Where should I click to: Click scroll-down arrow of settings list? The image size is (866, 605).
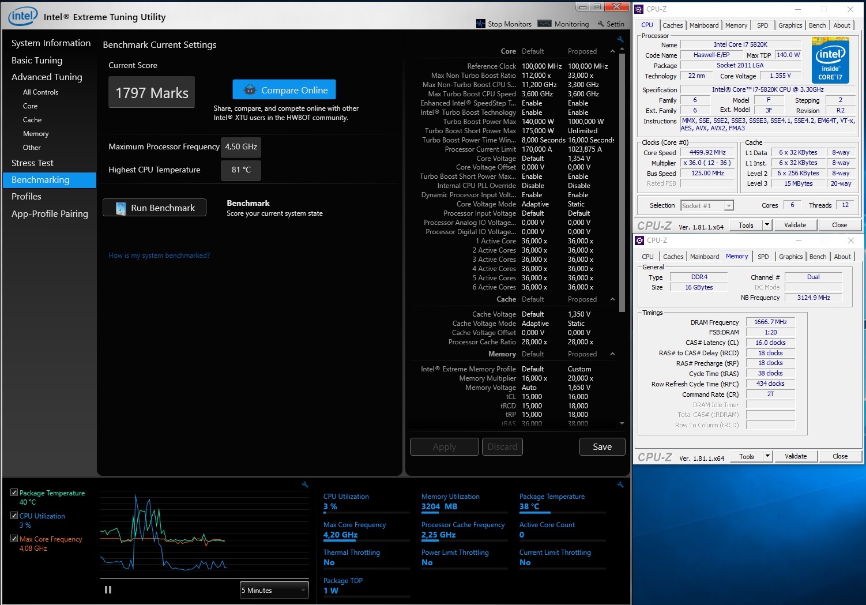coord(622,423)
